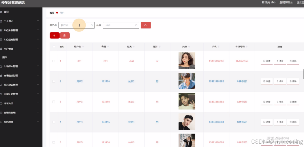The image size is (304, 147).
Task: Click 退出到前台 in top bar
Action: pyautogui.click(x=286, y=2)
